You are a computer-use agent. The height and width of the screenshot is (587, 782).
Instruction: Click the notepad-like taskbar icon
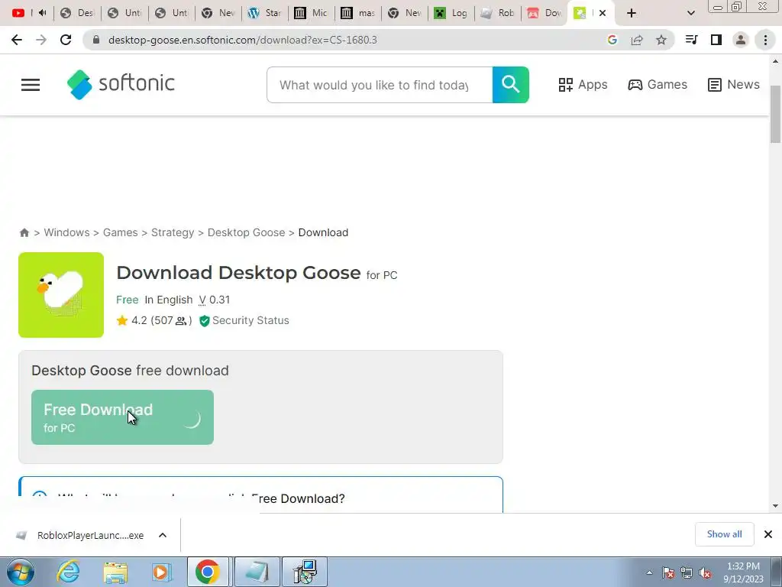tap(257, 572)
